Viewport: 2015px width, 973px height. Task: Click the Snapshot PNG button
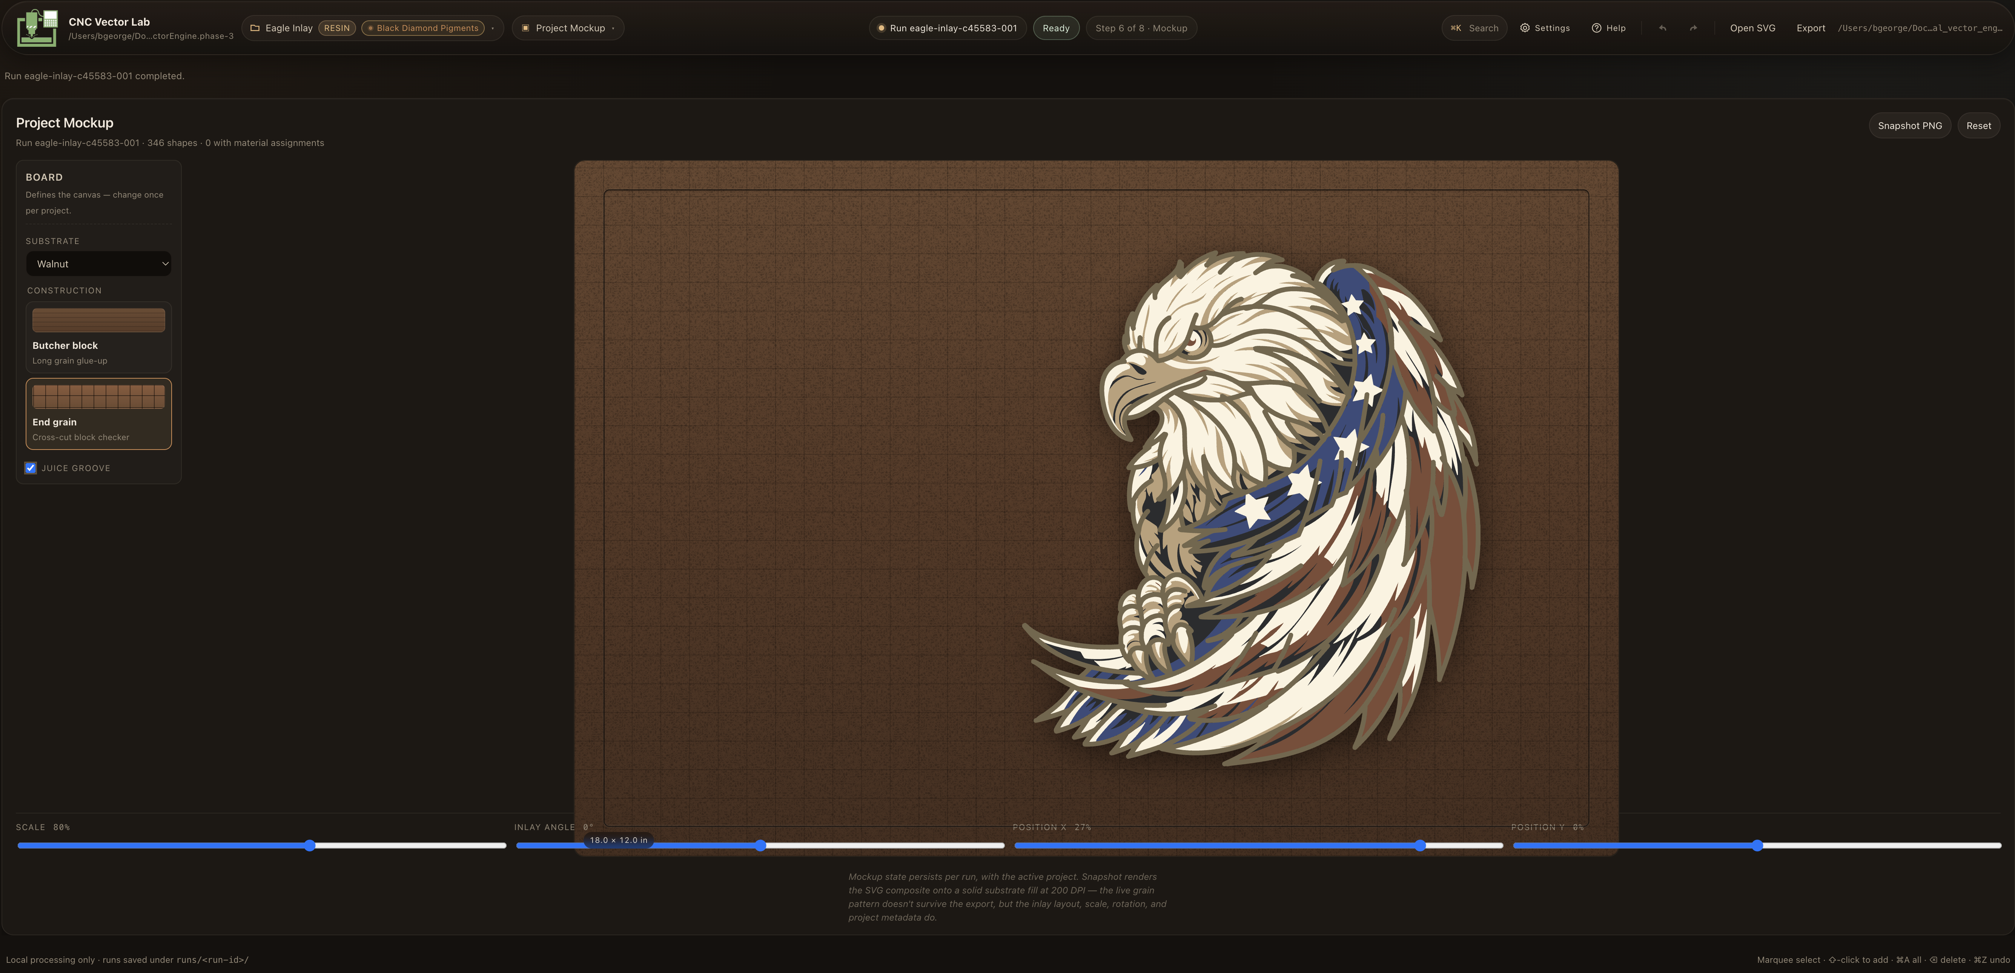[x=1909, y=126]
